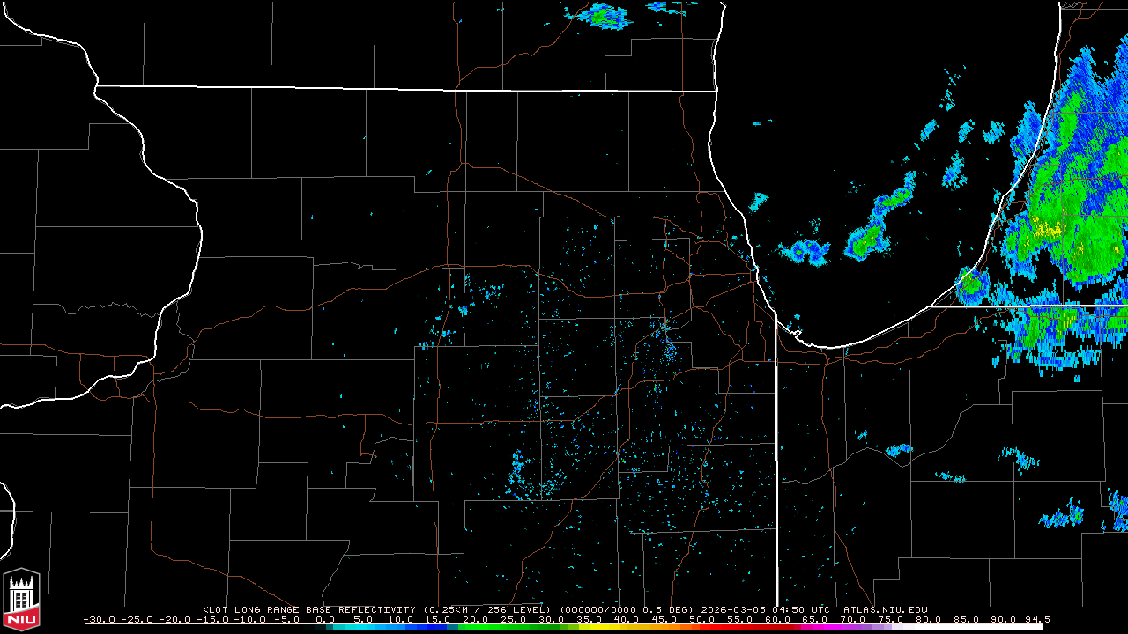Click the 65.0 scale label
This screenshot has width=1128, height=634.
tap(815, 619)
